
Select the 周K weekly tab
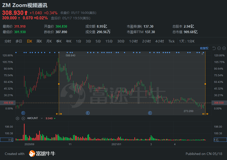click(39, 41)
